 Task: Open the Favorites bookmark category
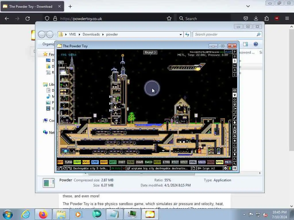[235, 154]
